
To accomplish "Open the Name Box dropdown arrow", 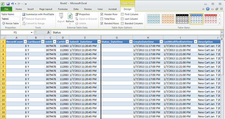I will point(32,33).
